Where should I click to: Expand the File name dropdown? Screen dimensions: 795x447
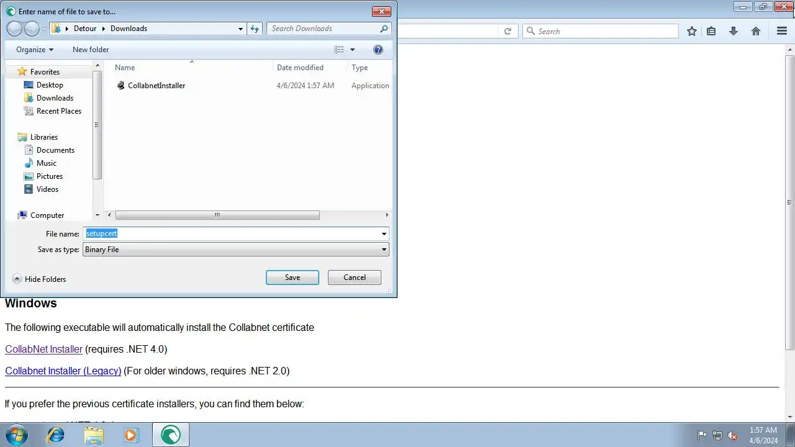point(384,233)
